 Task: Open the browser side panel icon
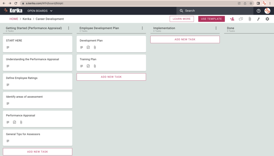(x=258, y=3)
